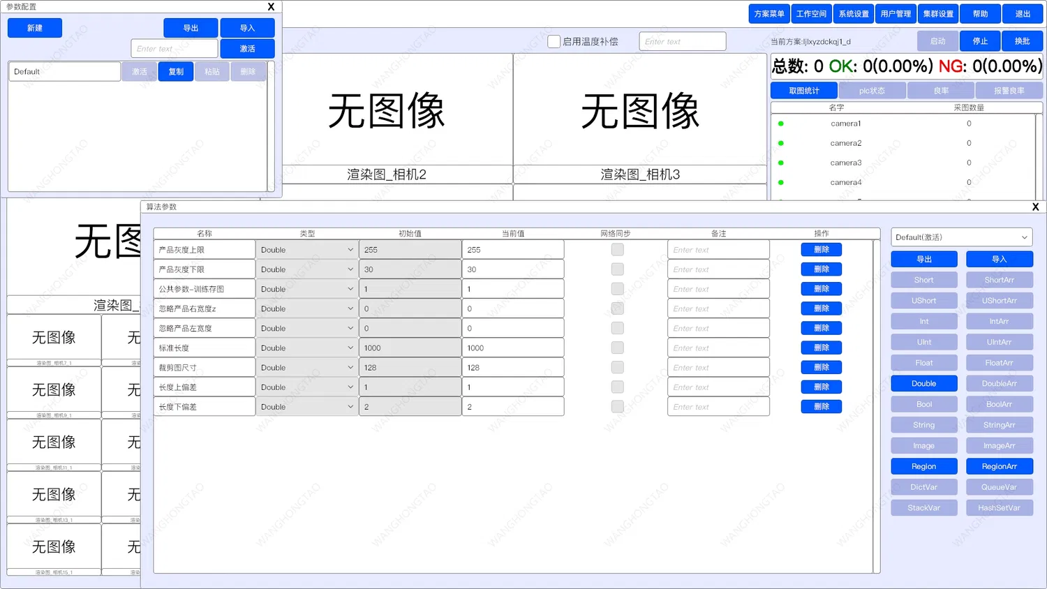Expand the type dropdown for 产品灰度下限

[x=307, y=269]
